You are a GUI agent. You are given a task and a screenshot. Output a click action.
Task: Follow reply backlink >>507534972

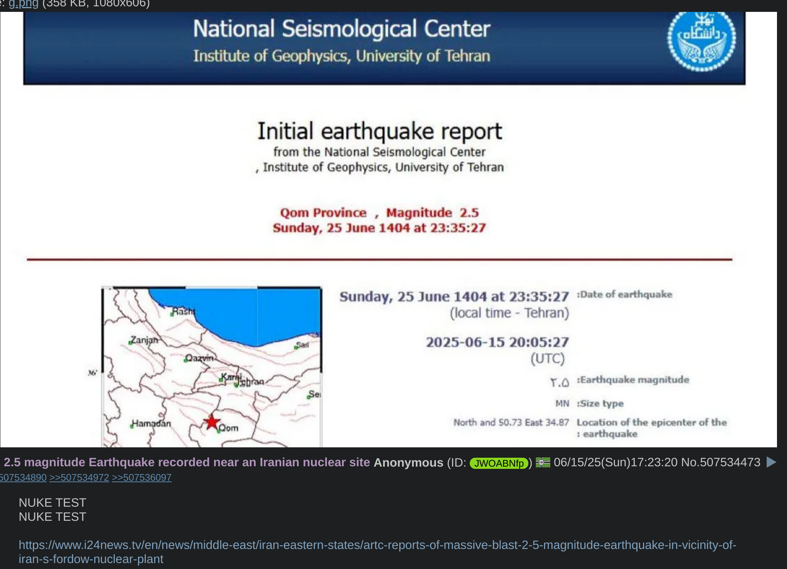[79, 477]
